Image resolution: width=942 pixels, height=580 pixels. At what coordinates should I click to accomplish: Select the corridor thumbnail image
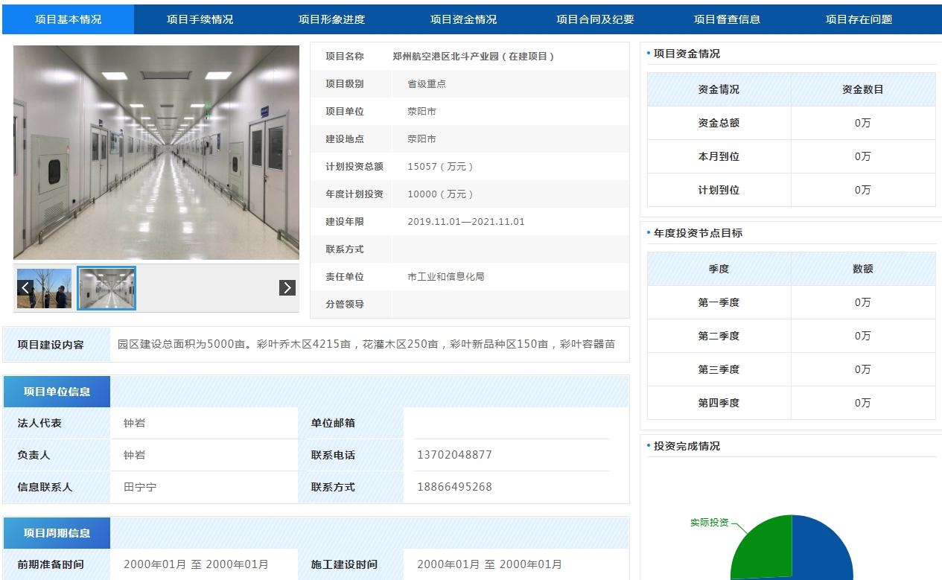pyautogui.click(x=106, y=288)
